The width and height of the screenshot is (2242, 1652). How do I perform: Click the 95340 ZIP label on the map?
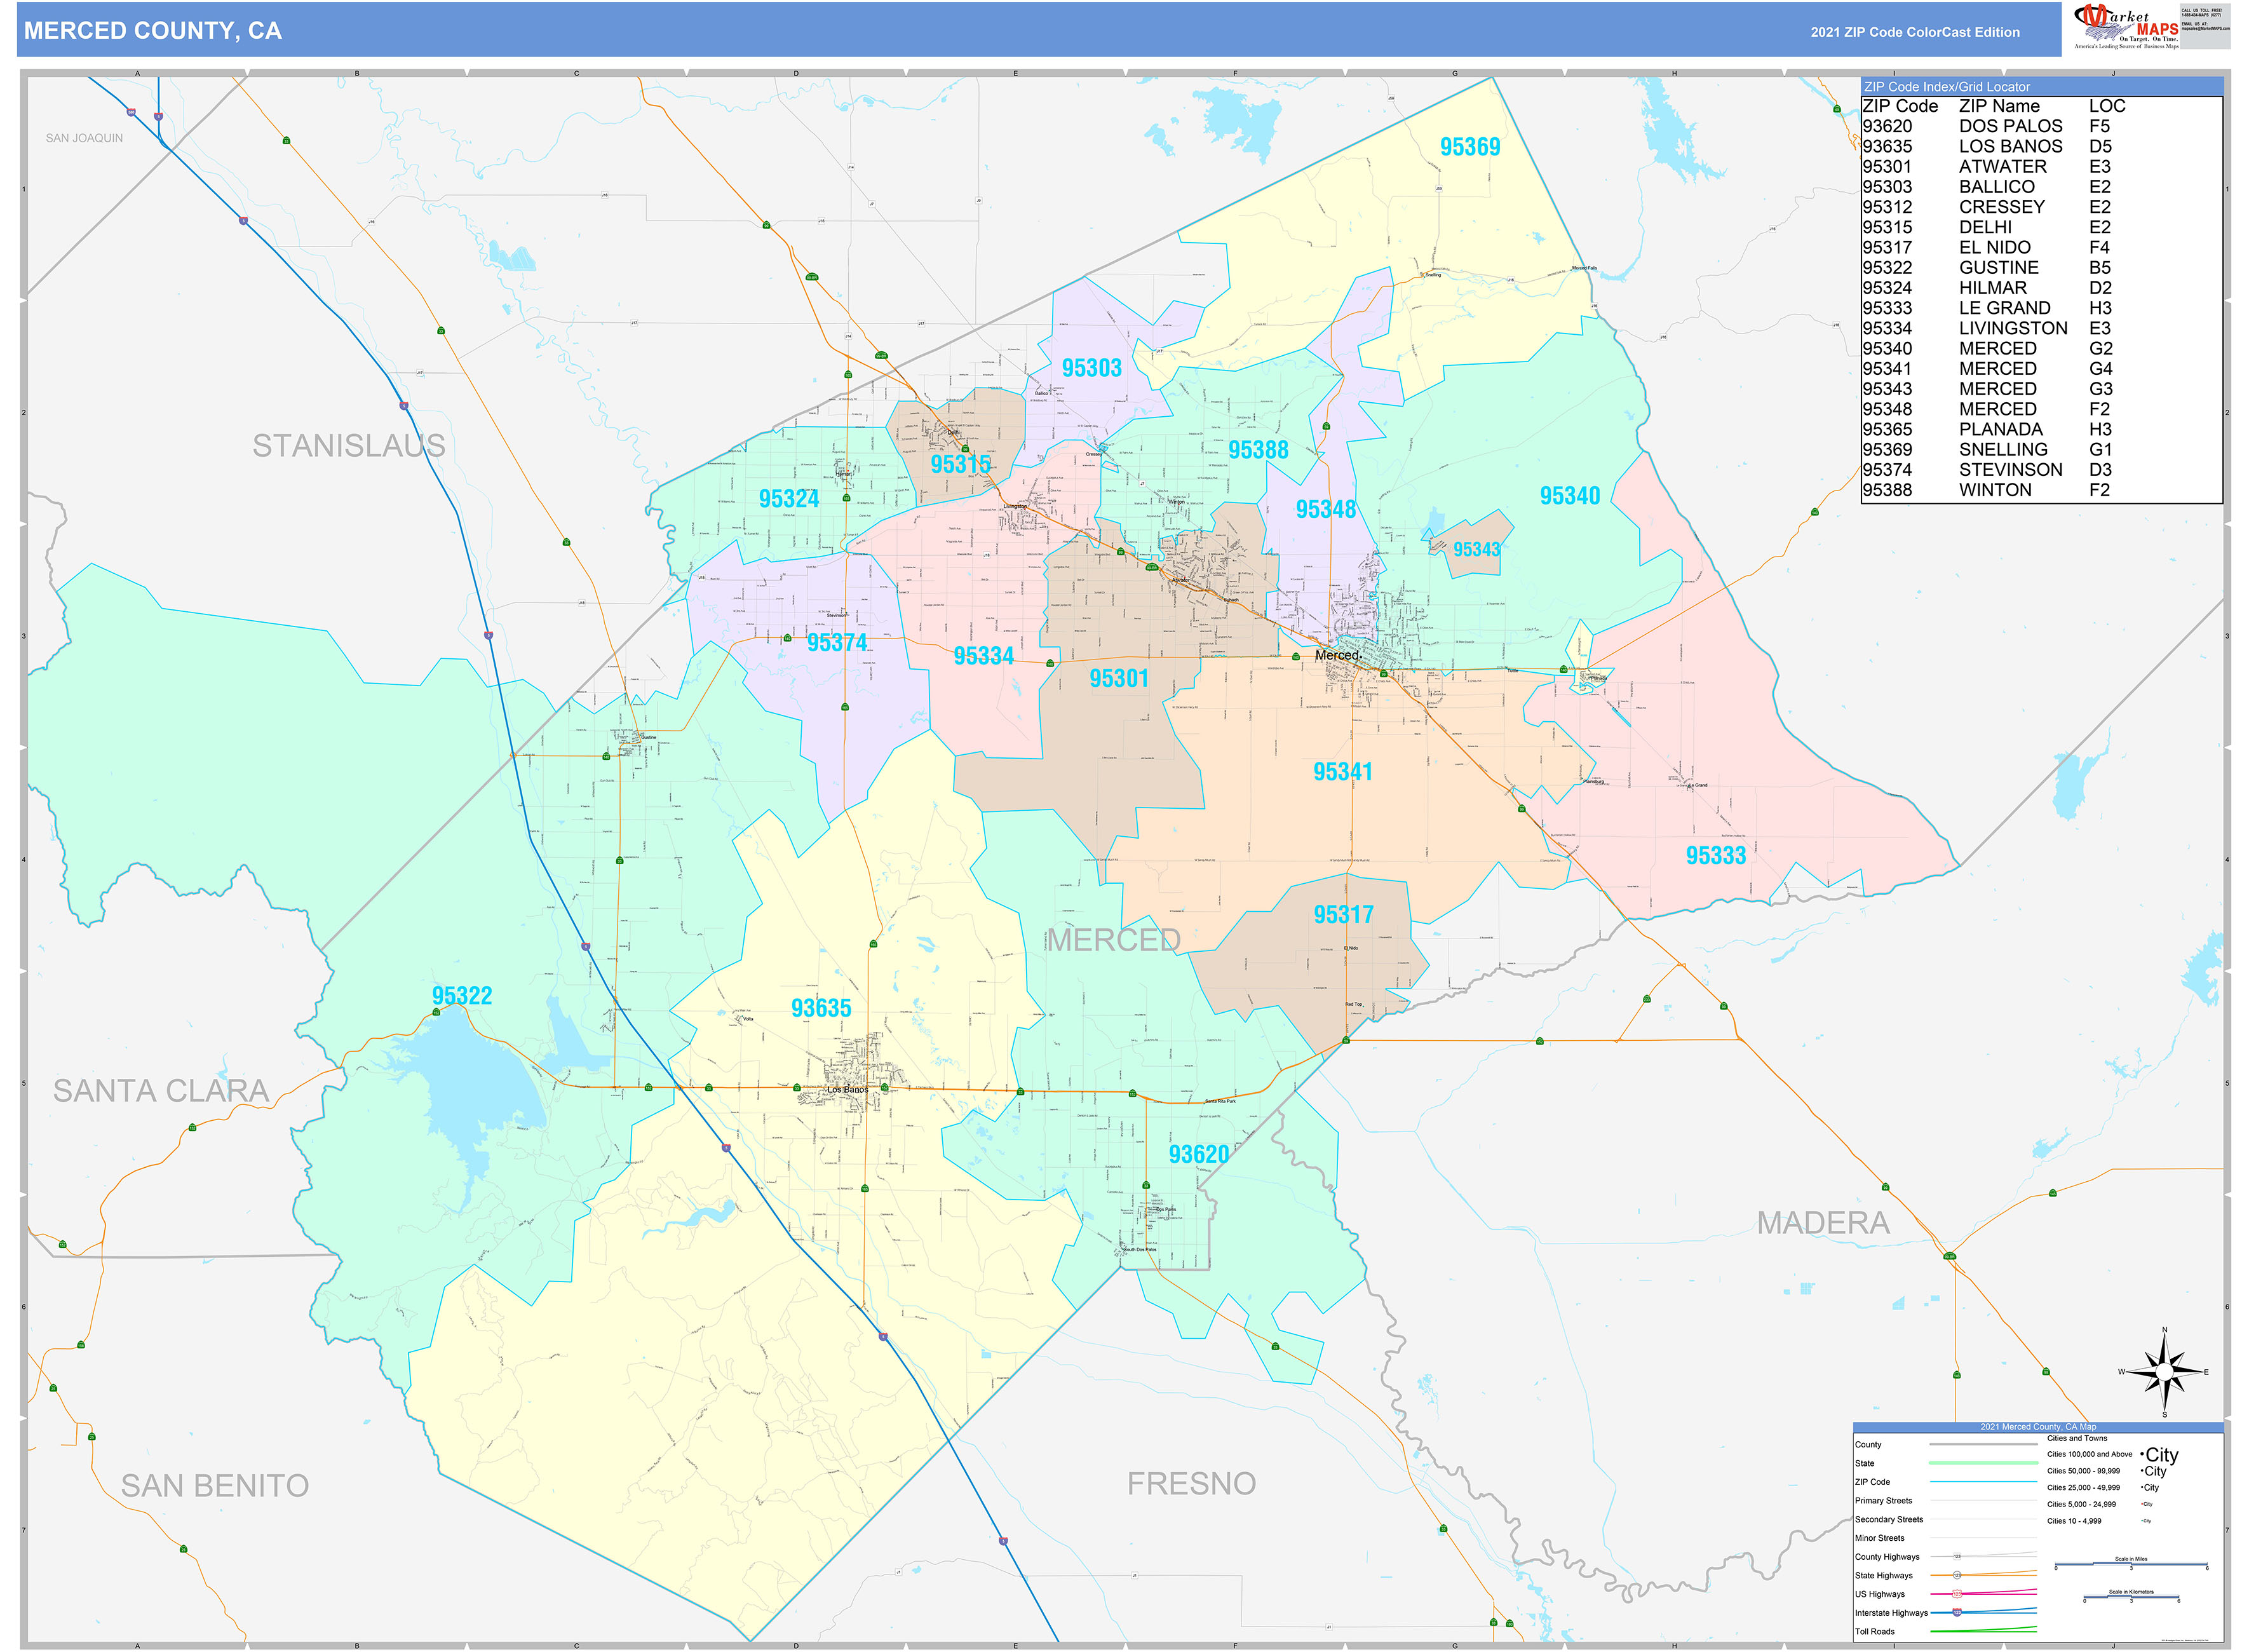pos(1569,496)
